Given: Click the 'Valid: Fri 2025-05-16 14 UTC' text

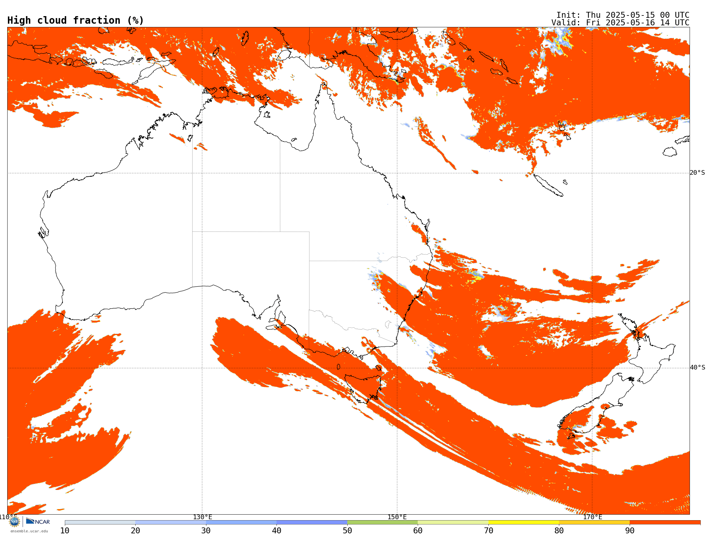Looking at the screenshot, I should tap(620, 23).
